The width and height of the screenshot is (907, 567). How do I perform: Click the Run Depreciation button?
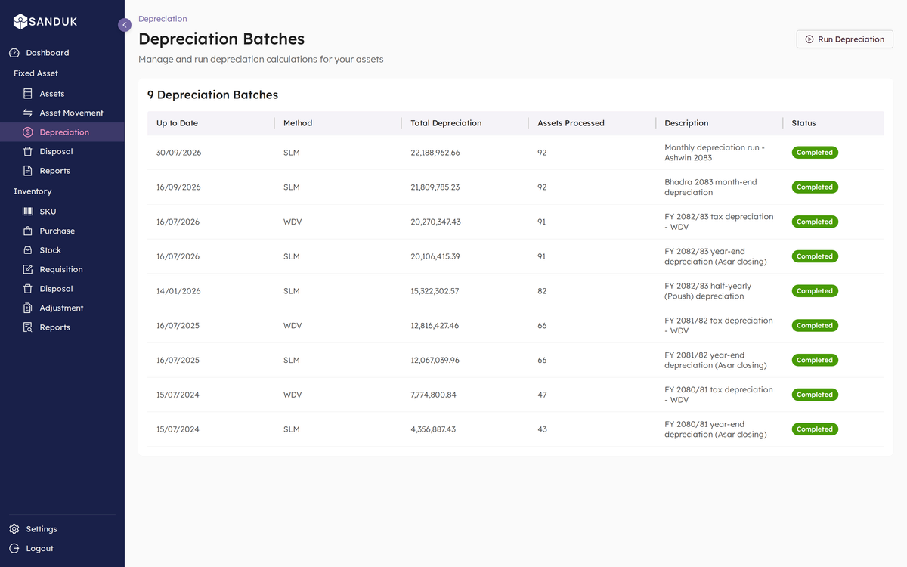[844, 39]
